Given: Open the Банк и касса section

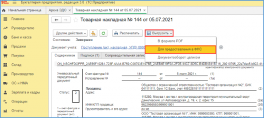Looking at the screenshot, I should pos(21,37).
